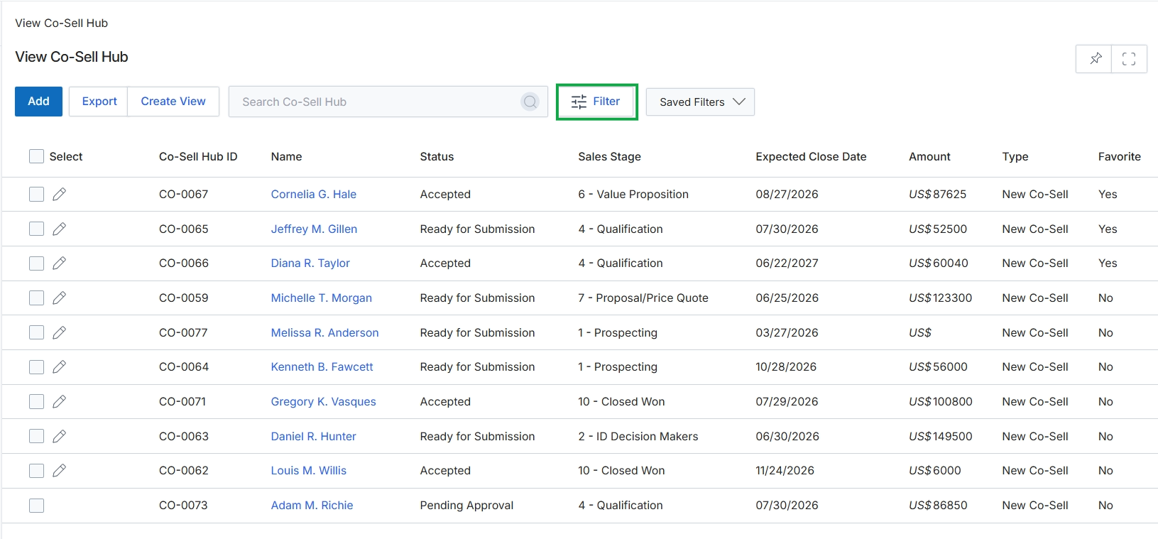Click the fullscreen expand icon
The image size is (1158, 539).
pos(1129,59)
